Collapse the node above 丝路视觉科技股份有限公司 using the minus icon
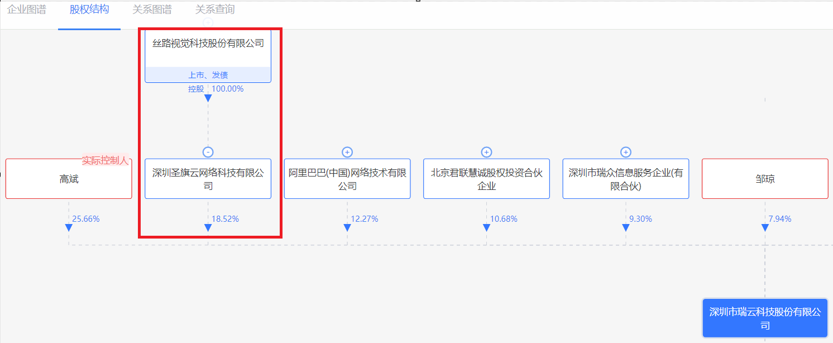 pos(208,22)
